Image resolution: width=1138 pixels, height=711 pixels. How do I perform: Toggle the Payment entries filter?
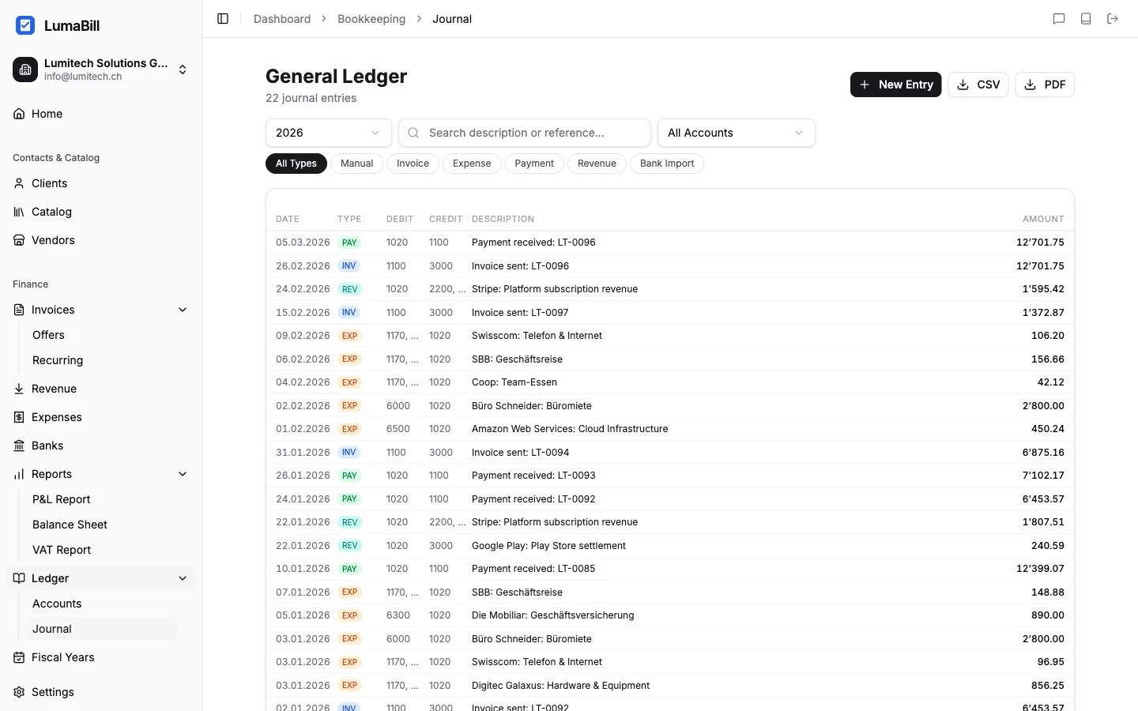click(x=534, y=164)
